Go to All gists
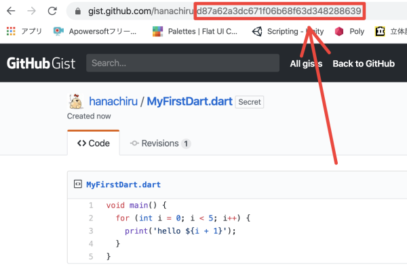The width and height of the screenshot is (407, 267). click(306, 64)
